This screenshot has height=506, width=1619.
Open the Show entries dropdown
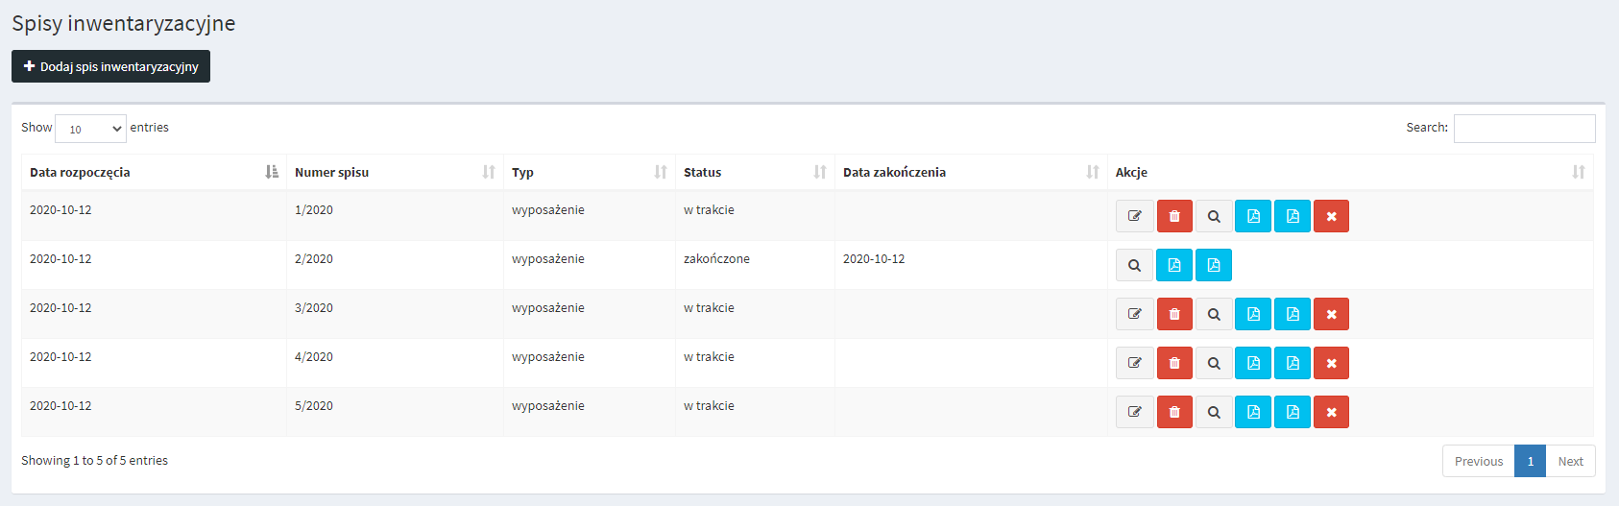pos(91,129)
